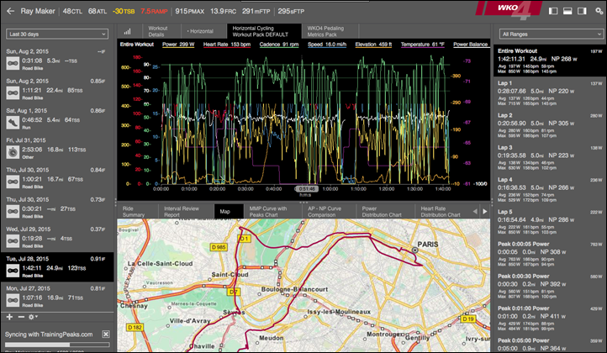Open the WKO4 Pedaling Metrics Pack tab

click(330, 31)
